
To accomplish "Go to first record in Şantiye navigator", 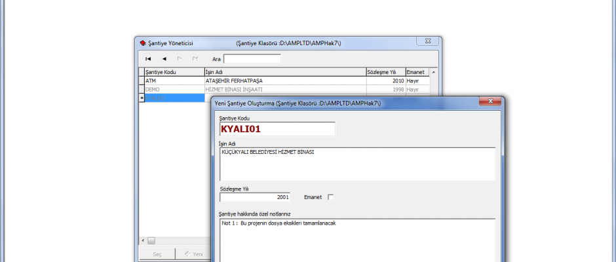I will (x=148, y=59).
